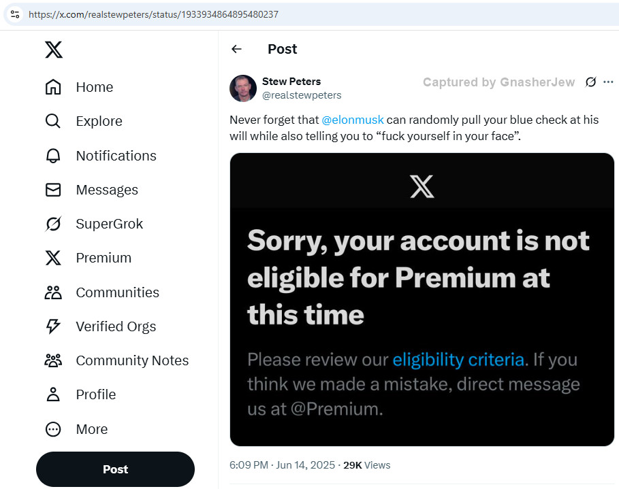
Task: Open Messages envelope icon
Action: (53, 190)
